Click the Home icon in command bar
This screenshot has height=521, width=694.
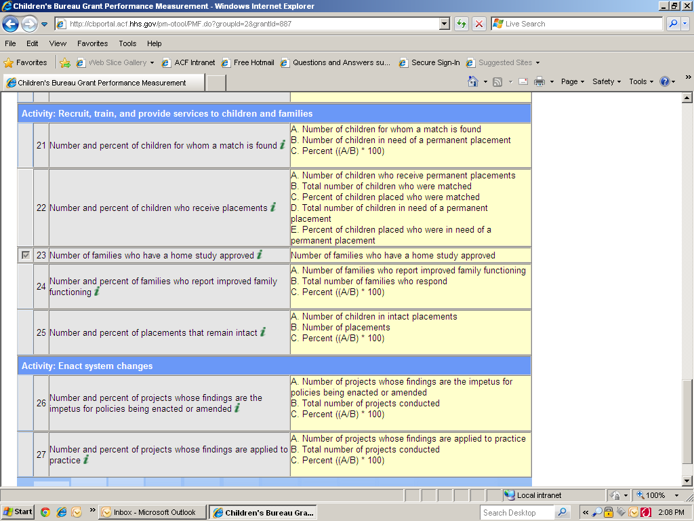pos(473,81)
